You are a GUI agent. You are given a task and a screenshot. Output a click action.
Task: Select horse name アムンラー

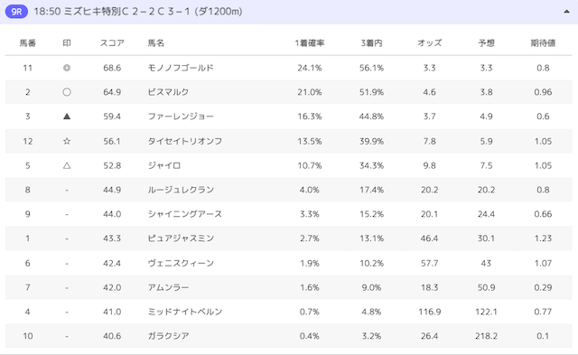point(168,287)
